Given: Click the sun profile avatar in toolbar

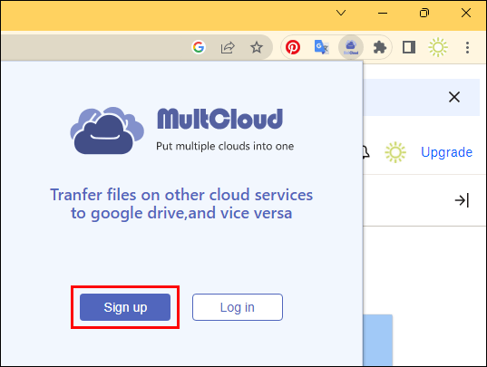Looking at the screenshot, I should click(x=438, y=47).
